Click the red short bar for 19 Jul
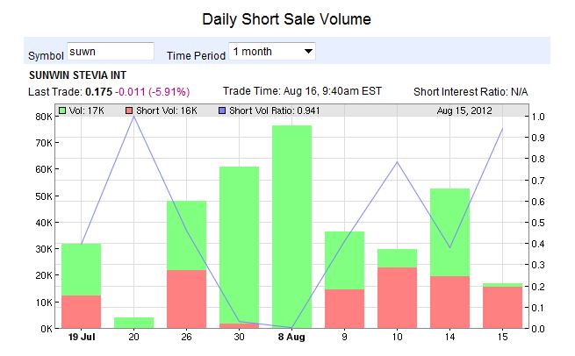Viewport: 575px width, 356px height. tap(81, 312)
